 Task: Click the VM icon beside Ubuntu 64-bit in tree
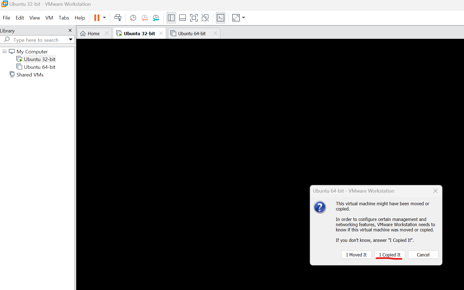(x=19, y=67)
